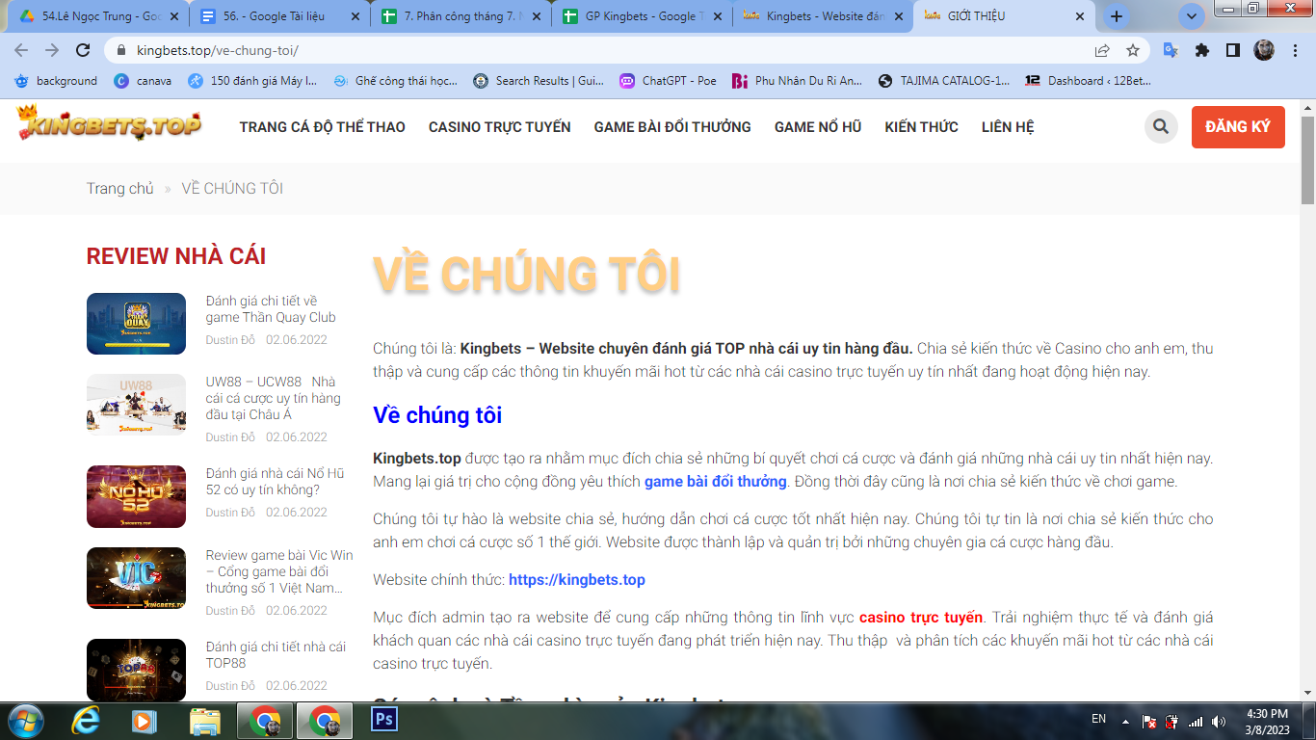Open the 'canava' bookmark
This screenshot has width=1316, height=740.
click(144, 81)
